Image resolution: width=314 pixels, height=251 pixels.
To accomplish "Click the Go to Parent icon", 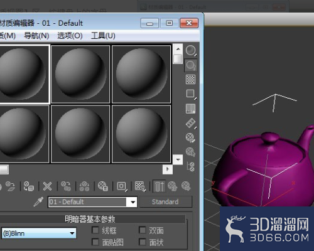I will coord(173,186).
